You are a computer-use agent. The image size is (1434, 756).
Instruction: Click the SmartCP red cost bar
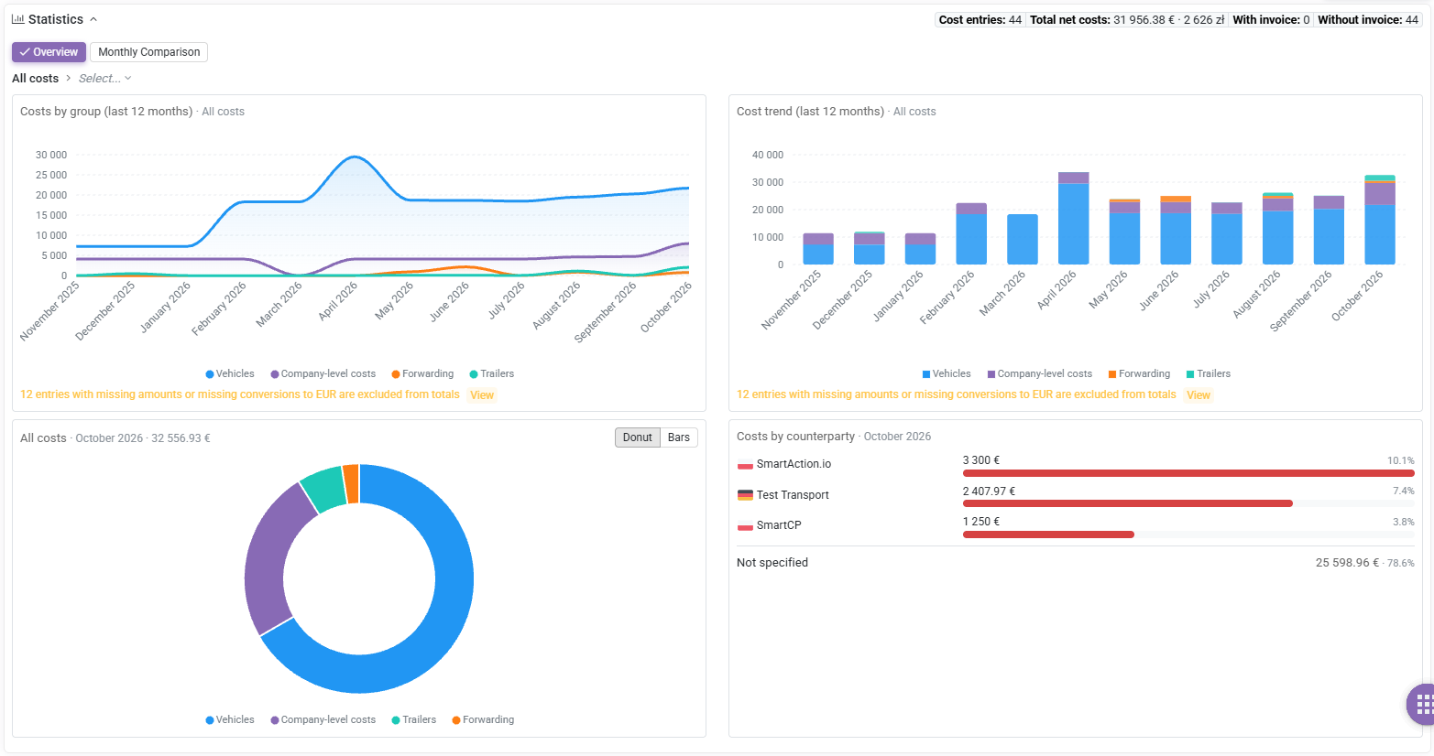(x=1048, y=535)
